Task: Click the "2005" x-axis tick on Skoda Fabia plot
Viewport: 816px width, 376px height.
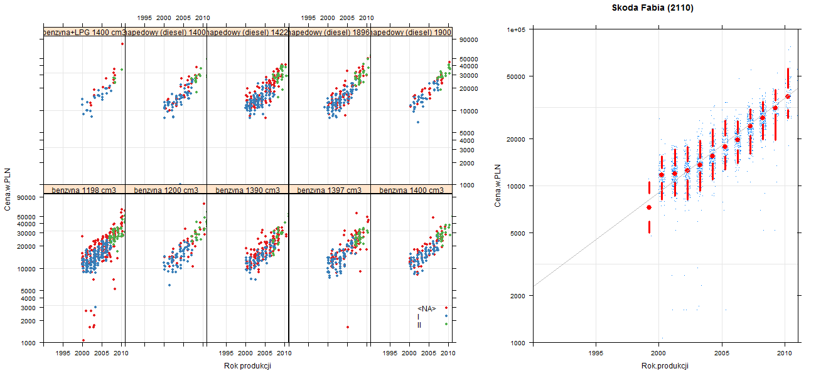Action: pos(722,354)
